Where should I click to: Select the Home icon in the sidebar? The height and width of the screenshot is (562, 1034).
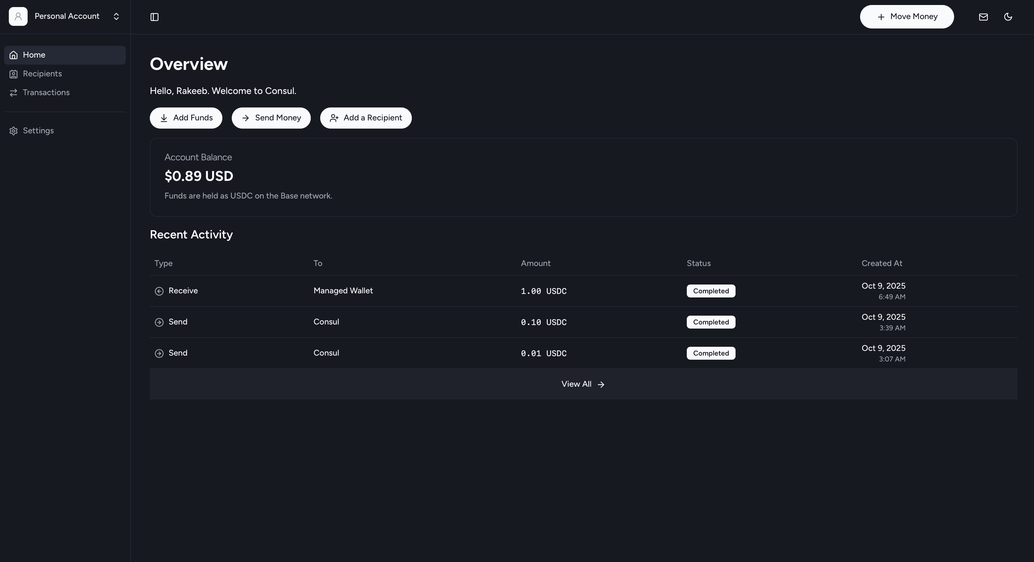(x=14, y=55)
